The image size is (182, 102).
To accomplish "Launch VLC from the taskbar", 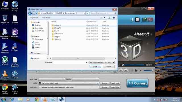I will [x=45, y=99].
